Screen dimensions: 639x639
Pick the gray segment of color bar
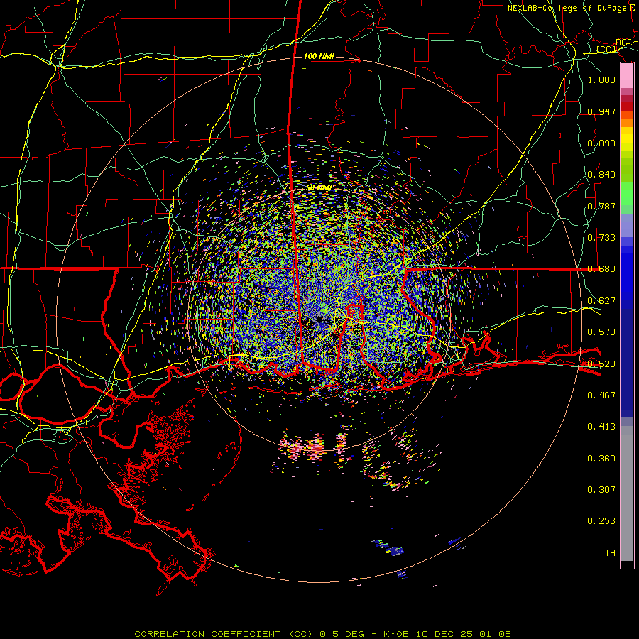coord(627,493)
